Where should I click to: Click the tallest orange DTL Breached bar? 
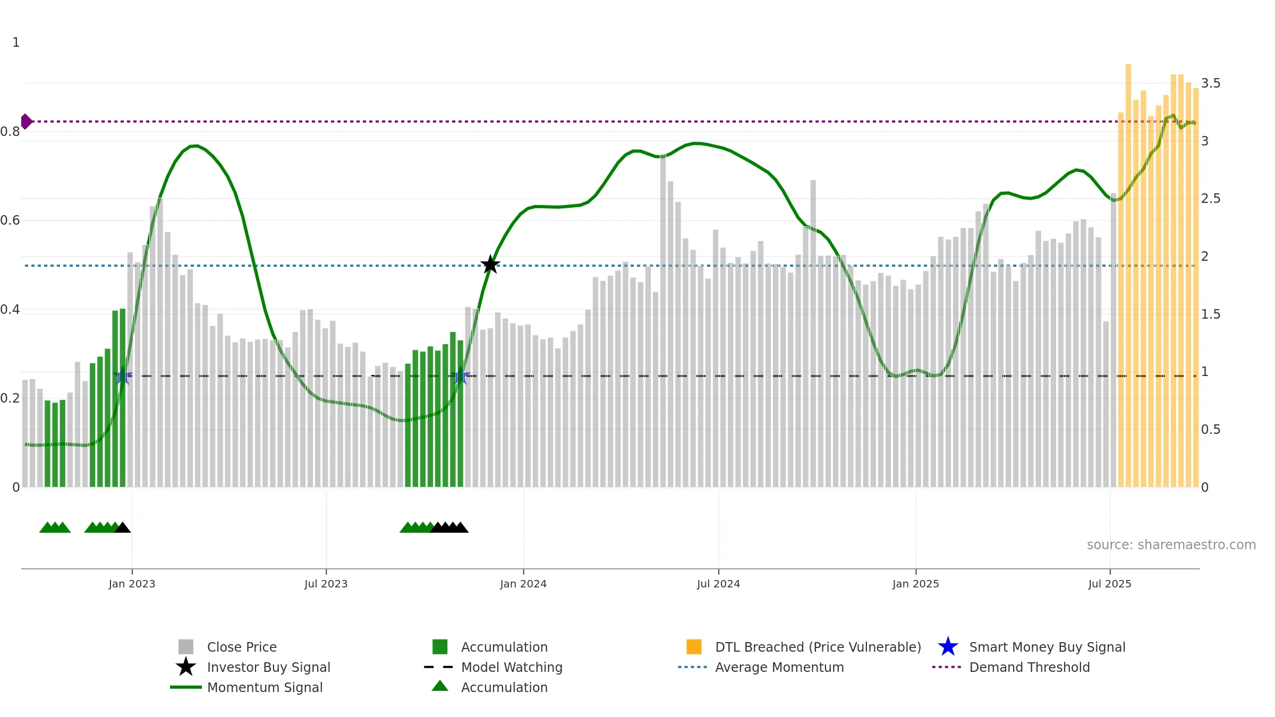[1128, 276]
